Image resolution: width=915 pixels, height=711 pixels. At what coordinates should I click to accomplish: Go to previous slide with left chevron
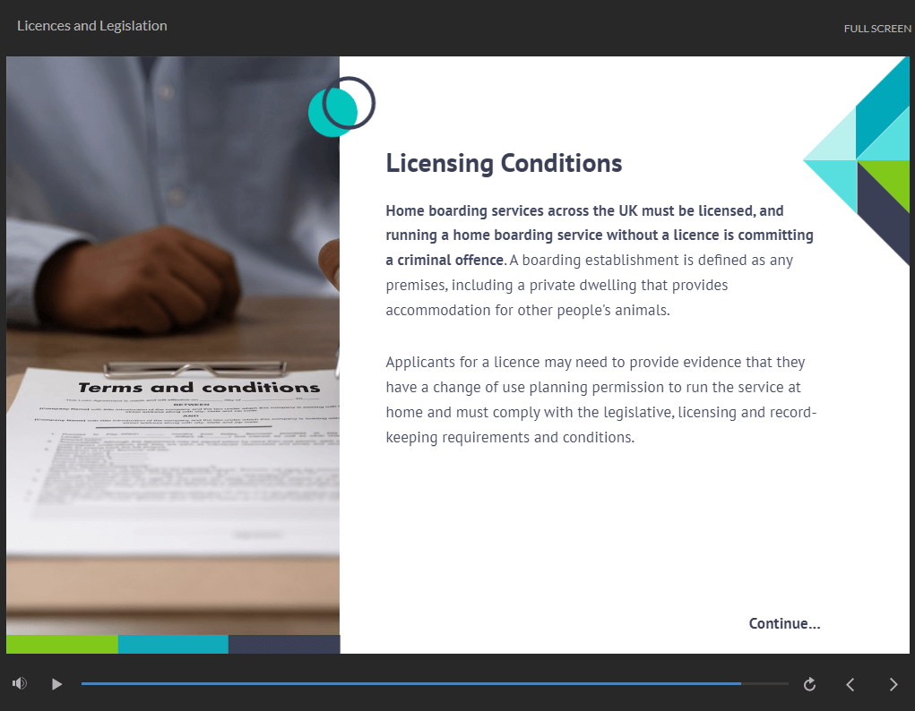(x=850, y=684)
